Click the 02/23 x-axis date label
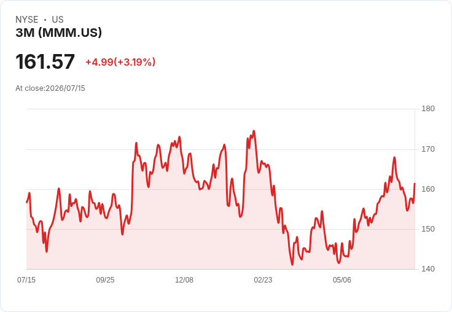Image resolution: width=452 pixels, height=312 pixels. [x=263, y=279]
